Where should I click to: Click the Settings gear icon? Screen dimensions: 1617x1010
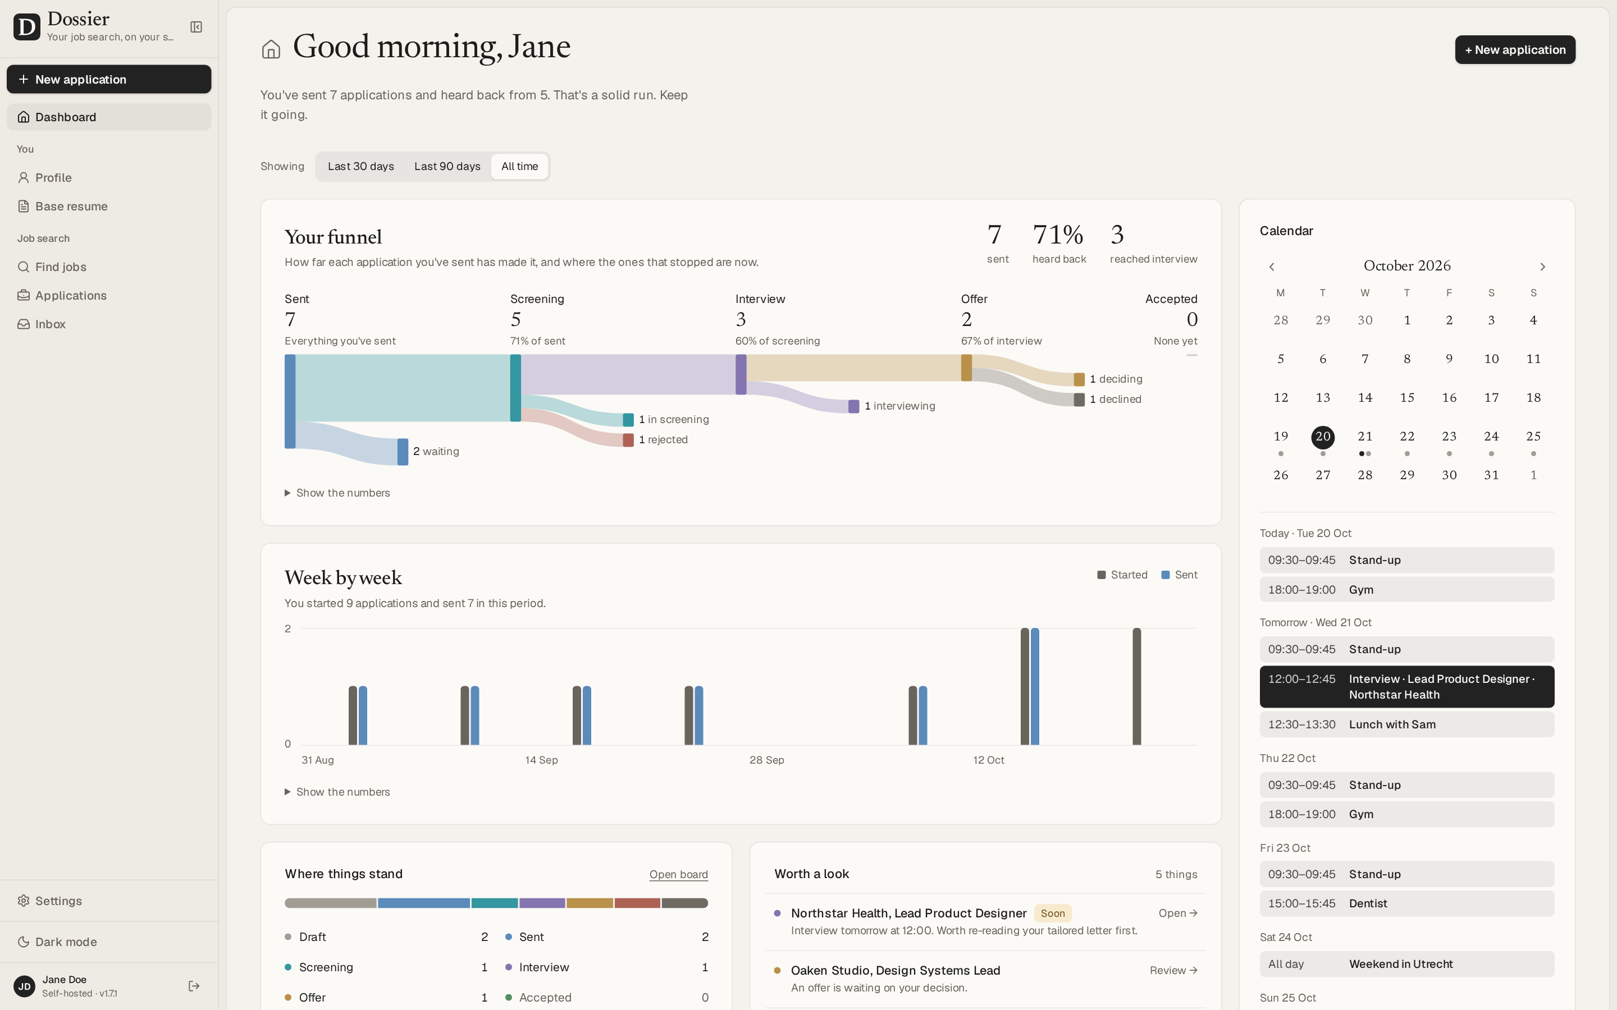click(x=24, y=901)
